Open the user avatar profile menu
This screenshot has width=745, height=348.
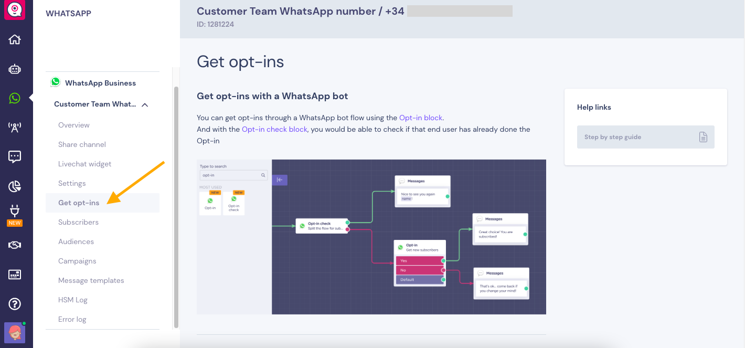pos(15,333)
